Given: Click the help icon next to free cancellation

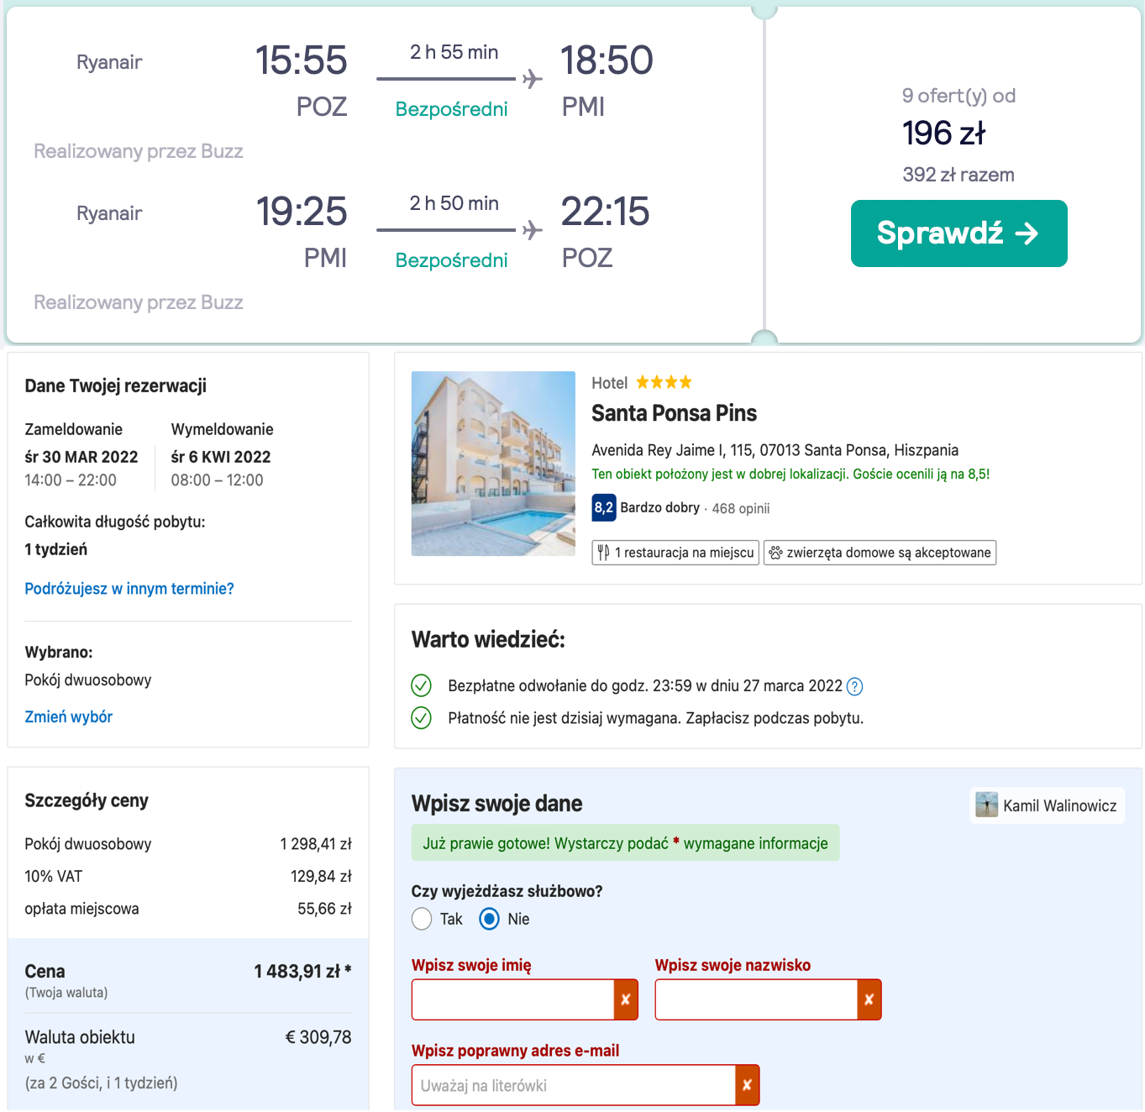Looking at the screenshot, I should point(854,686).
